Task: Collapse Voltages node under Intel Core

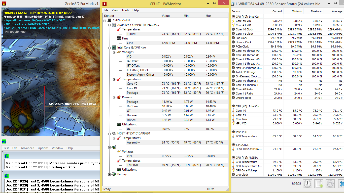Action: pos(114,52)
